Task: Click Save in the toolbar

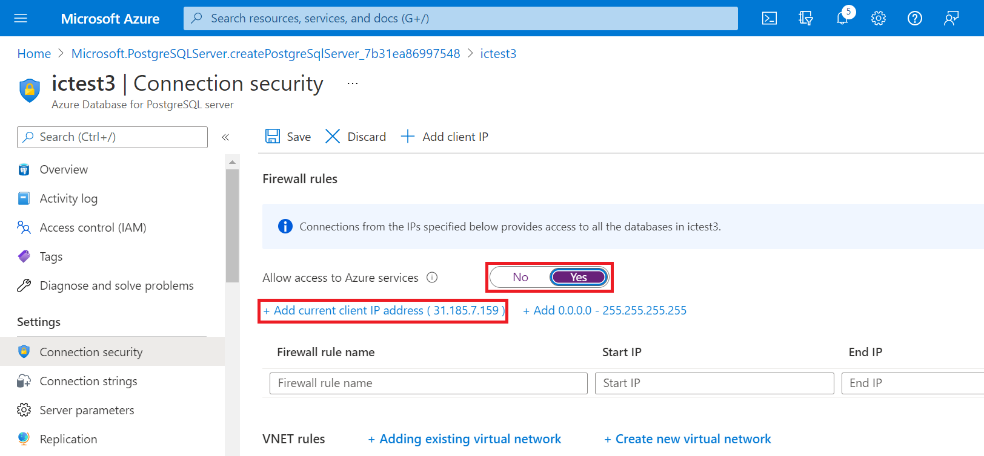Action: coord(288,137)
